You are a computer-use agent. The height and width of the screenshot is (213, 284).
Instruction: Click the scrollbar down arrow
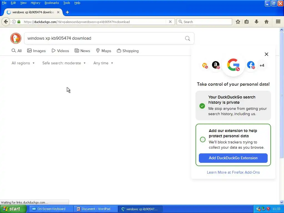click(x=282, y=202)
